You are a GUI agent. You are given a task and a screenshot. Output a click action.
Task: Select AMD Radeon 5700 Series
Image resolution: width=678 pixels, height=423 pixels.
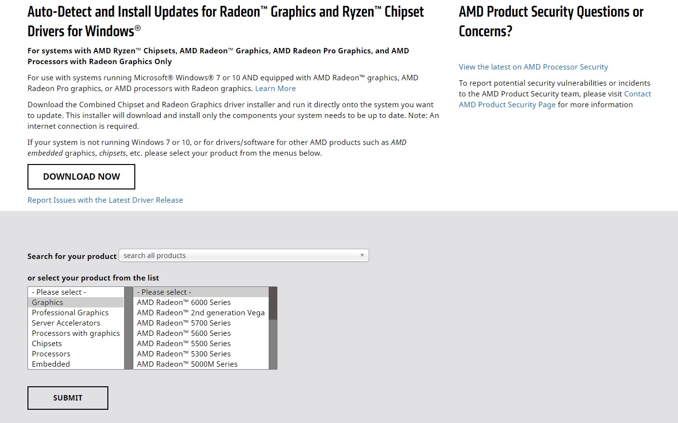pyautogui.click(x=201, y=323)
